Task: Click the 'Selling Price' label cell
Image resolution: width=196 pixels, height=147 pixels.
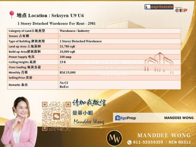Action: [x=33, y=78]
